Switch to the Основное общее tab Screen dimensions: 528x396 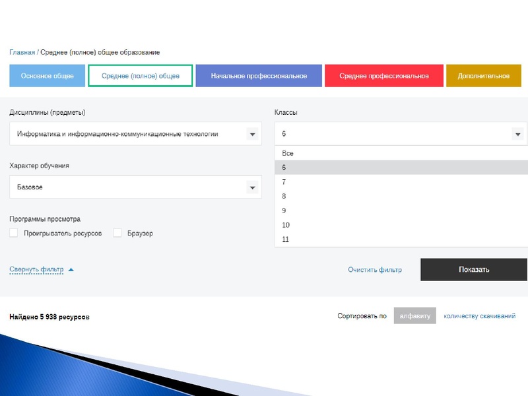pos(47,76)
